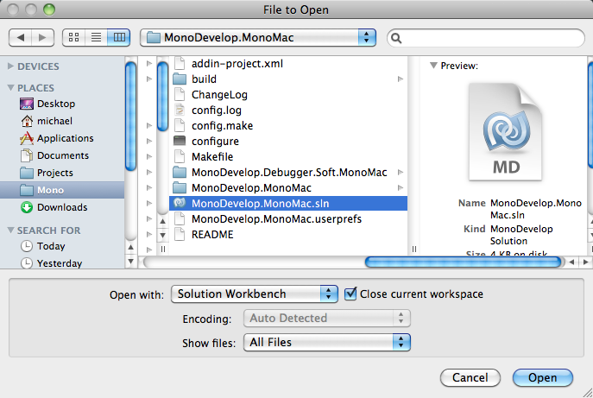Uncheck Close current workspace
The height and width of the screenshot is (398, 593).
[x=350, y=294]
